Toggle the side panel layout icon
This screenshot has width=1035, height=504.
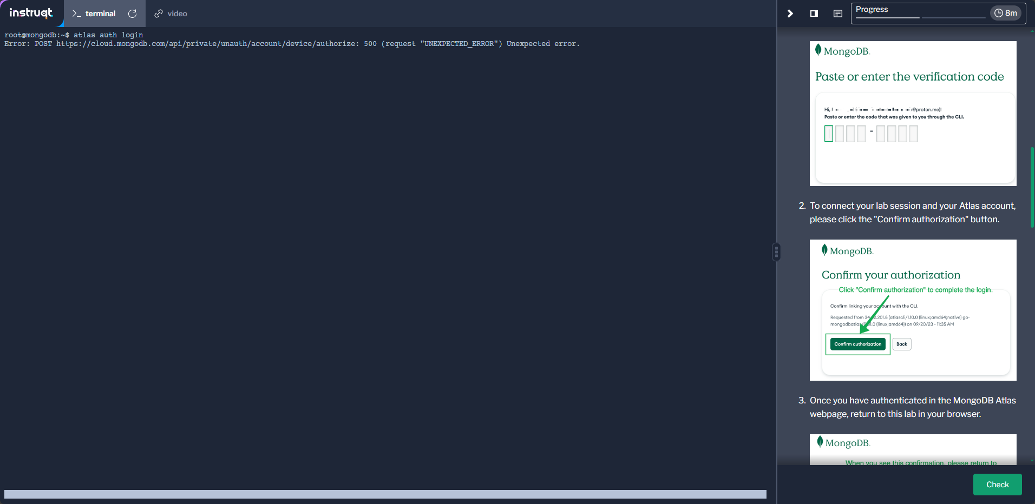point(814,14)
